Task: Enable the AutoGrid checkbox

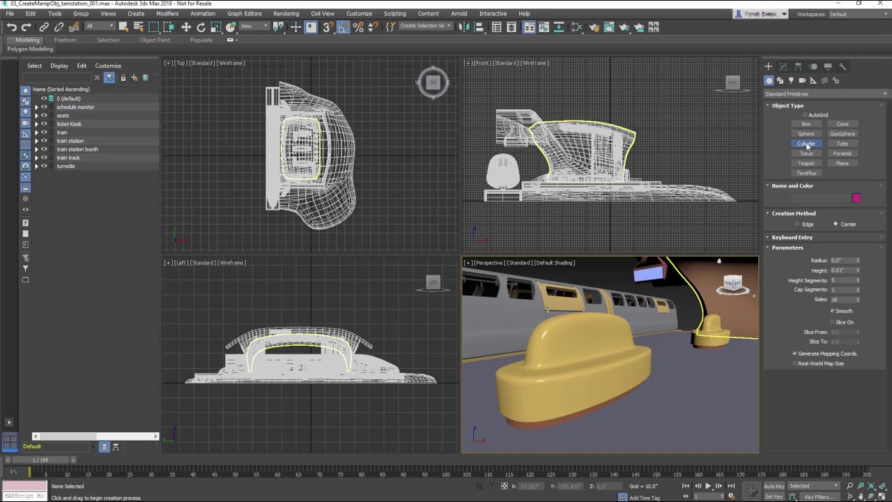Action: click(x=805, y=115)
